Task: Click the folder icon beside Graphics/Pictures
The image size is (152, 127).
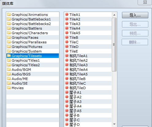Action: (x=9, y=46)
